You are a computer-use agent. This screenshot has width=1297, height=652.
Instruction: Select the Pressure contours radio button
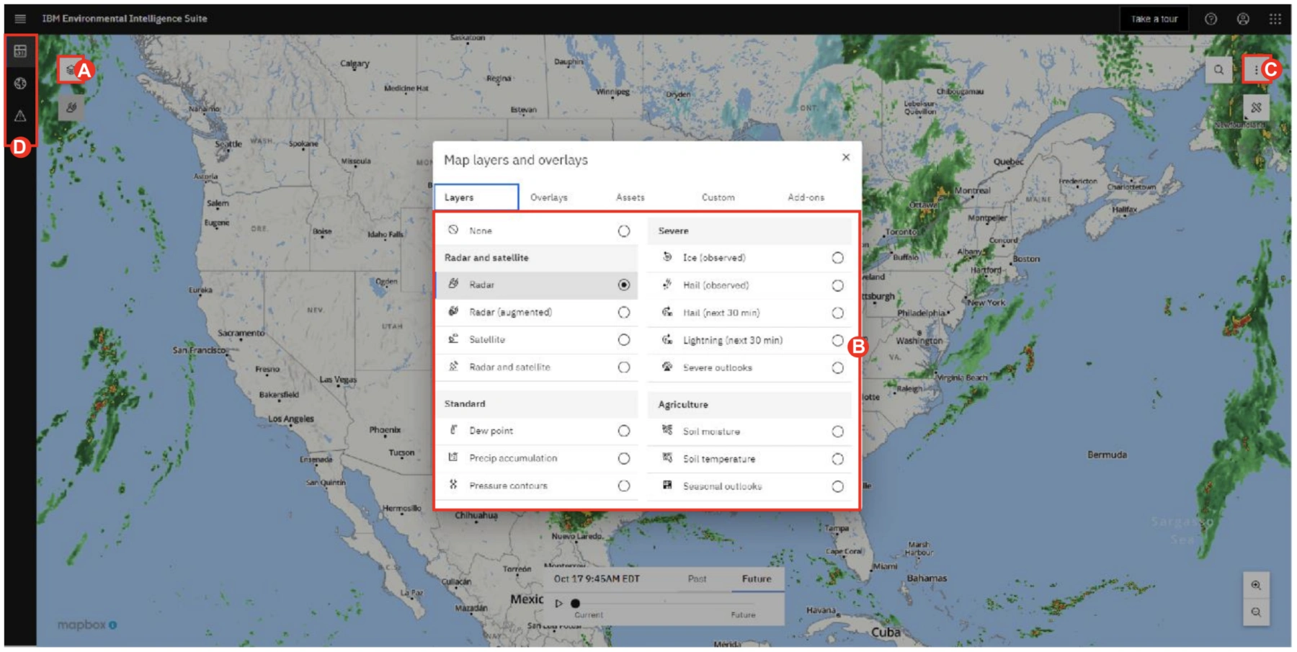624,486
